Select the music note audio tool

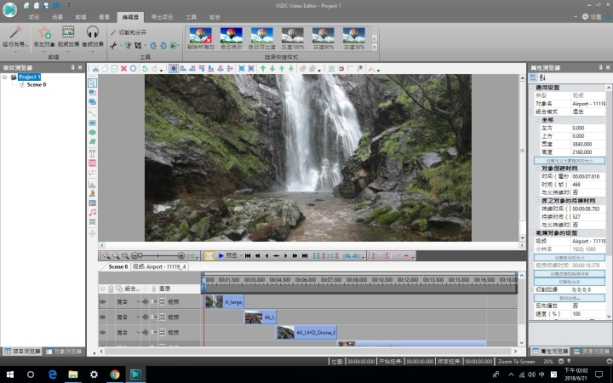[x=92, y=213]
